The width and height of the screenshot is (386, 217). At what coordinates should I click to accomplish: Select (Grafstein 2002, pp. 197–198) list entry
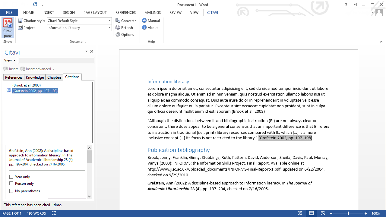(x=35, y=91)
